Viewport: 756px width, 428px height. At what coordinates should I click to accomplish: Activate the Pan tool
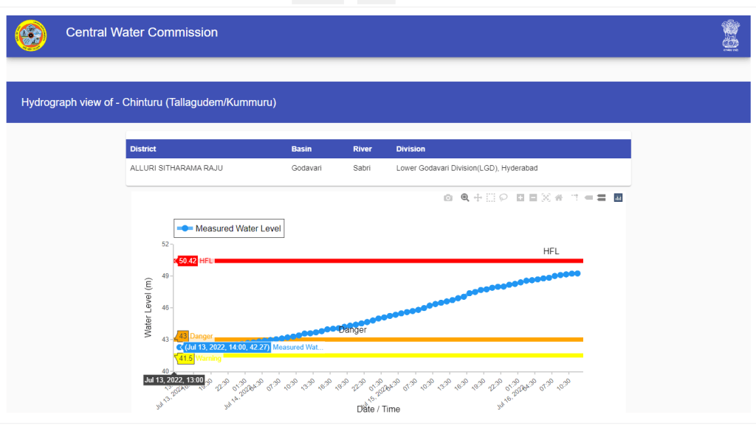coord(478,197)
